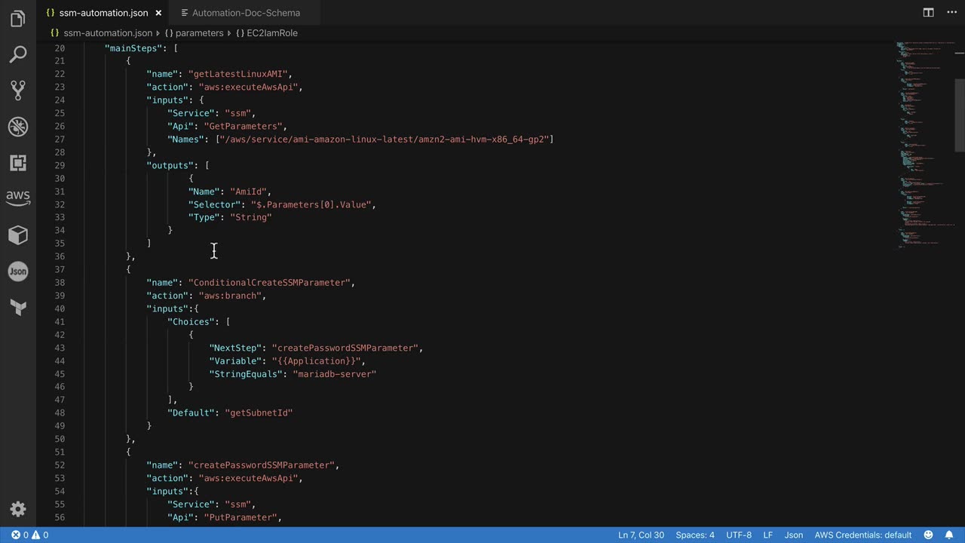Open the Explorer view in activity bar
Image resolution: width=965 pixels, height=543 pixels.
point(18,18)
